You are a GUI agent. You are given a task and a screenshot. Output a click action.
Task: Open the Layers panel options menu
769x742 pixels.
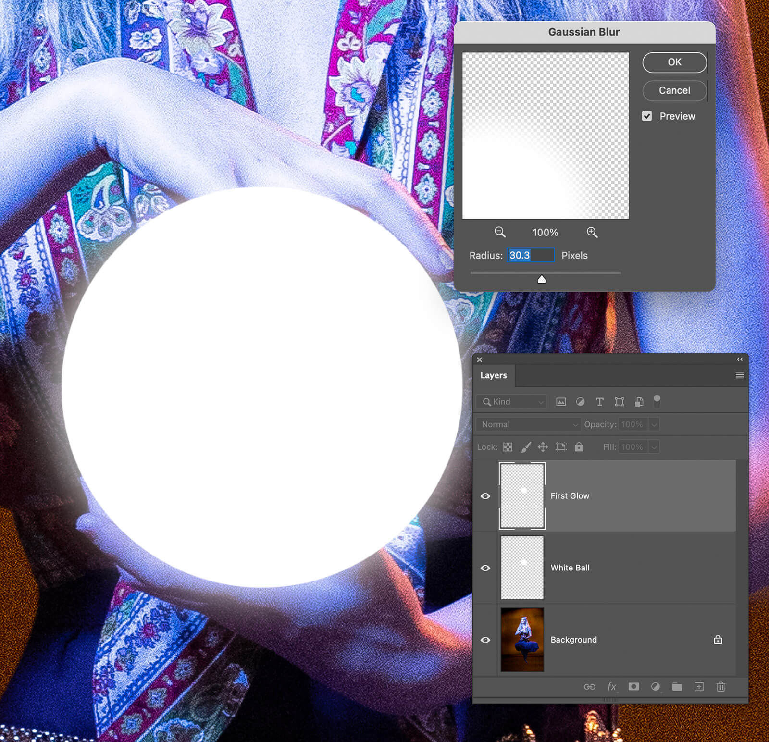(x=739, y=375)
